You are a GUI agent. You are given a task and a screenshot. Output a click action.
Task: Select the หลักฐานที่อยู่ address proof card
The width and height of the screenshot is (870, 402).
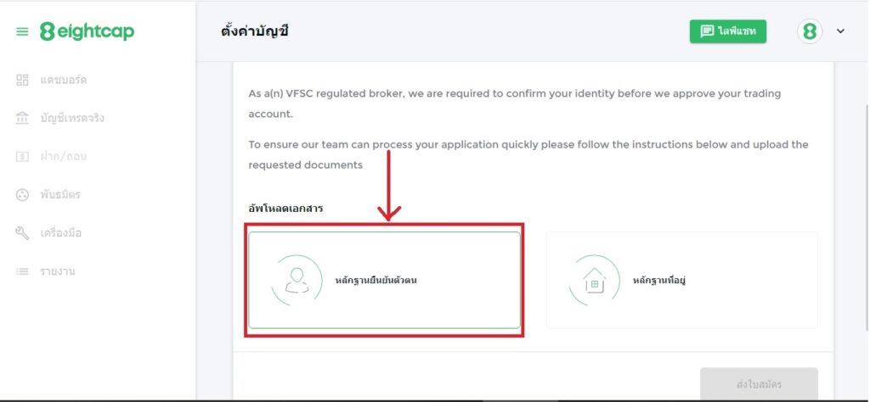point(681,280)
